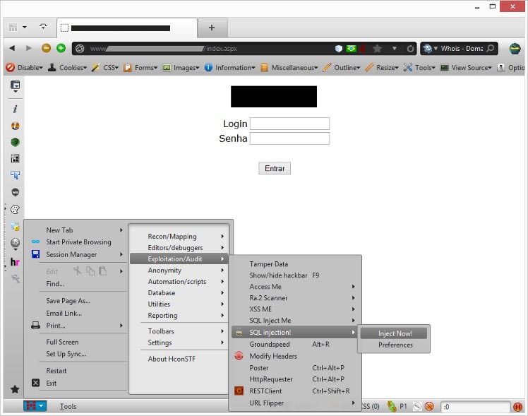This screenshot has height=416, width=528.
Task: Click the star icon at sidebar bottom
Action: (x=15, y=389)
